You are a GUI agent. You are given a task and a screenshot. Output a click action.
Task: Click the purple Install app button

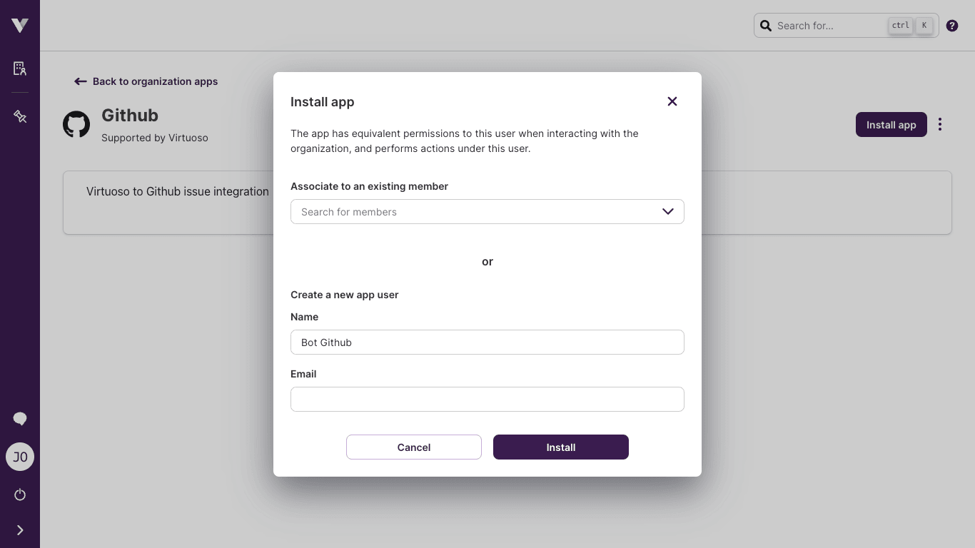click(891, 124)
